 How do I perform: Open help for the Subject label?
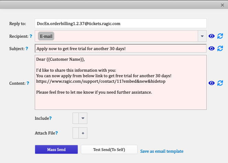pyautogui.click(x=27, y=48)
